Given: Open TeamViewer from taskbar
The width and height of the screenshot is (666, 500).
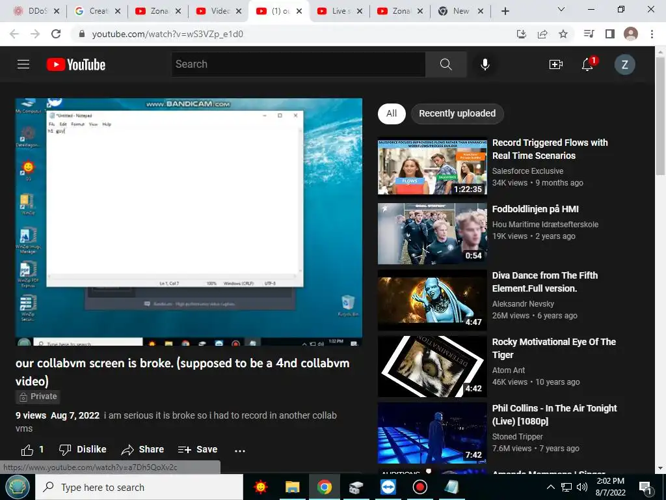Looking at the screenshot, I should click(x=388, y=487).
